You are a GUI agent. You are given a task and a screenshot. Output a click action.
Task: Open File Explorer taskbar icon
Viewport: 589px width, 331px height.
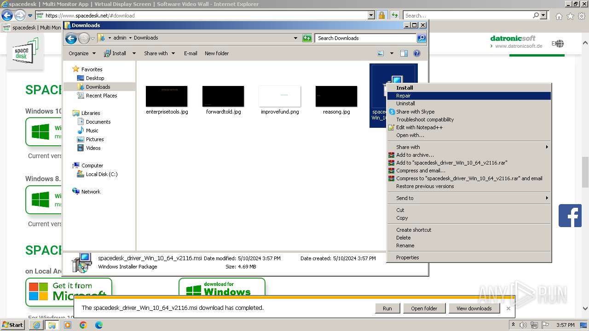pos(52,325)
